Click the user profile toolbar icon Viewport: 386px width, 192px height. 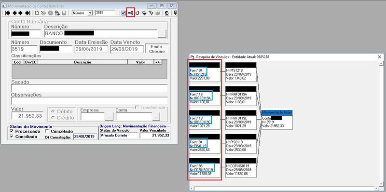(x=167, y=13)
